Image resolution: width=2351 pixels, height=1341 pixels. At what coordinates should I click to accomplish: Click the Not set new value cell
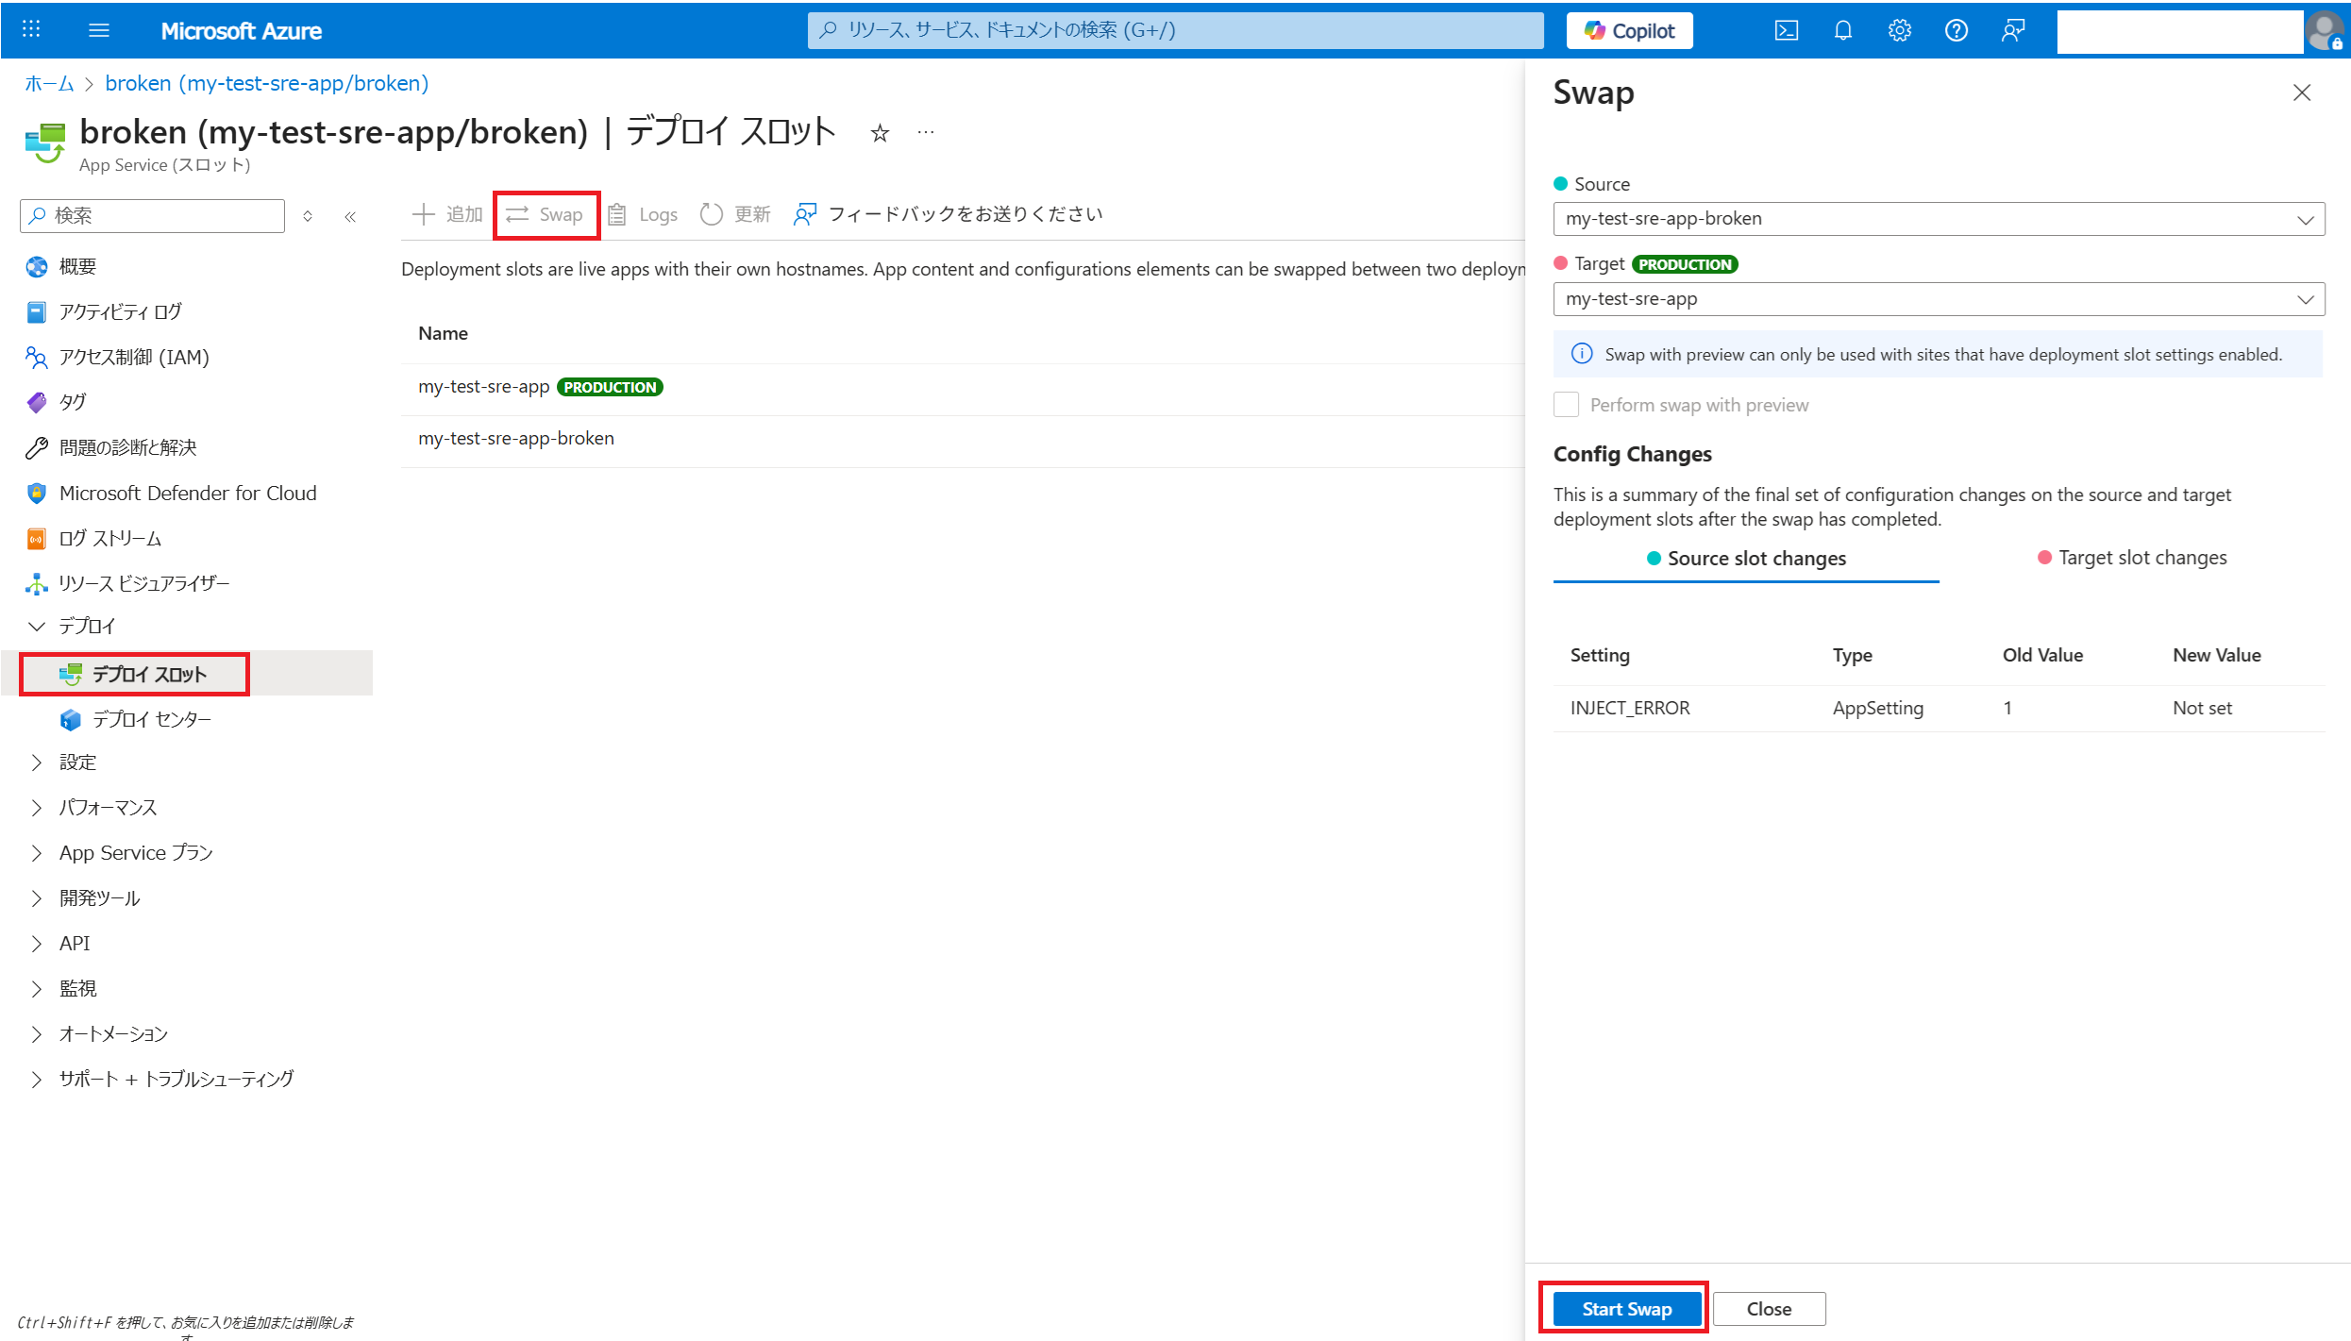tap(2202, 708)
